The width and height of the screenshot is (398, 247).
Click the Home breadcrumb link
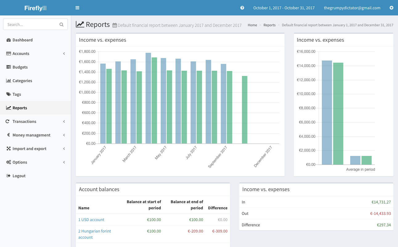[252, 25]
